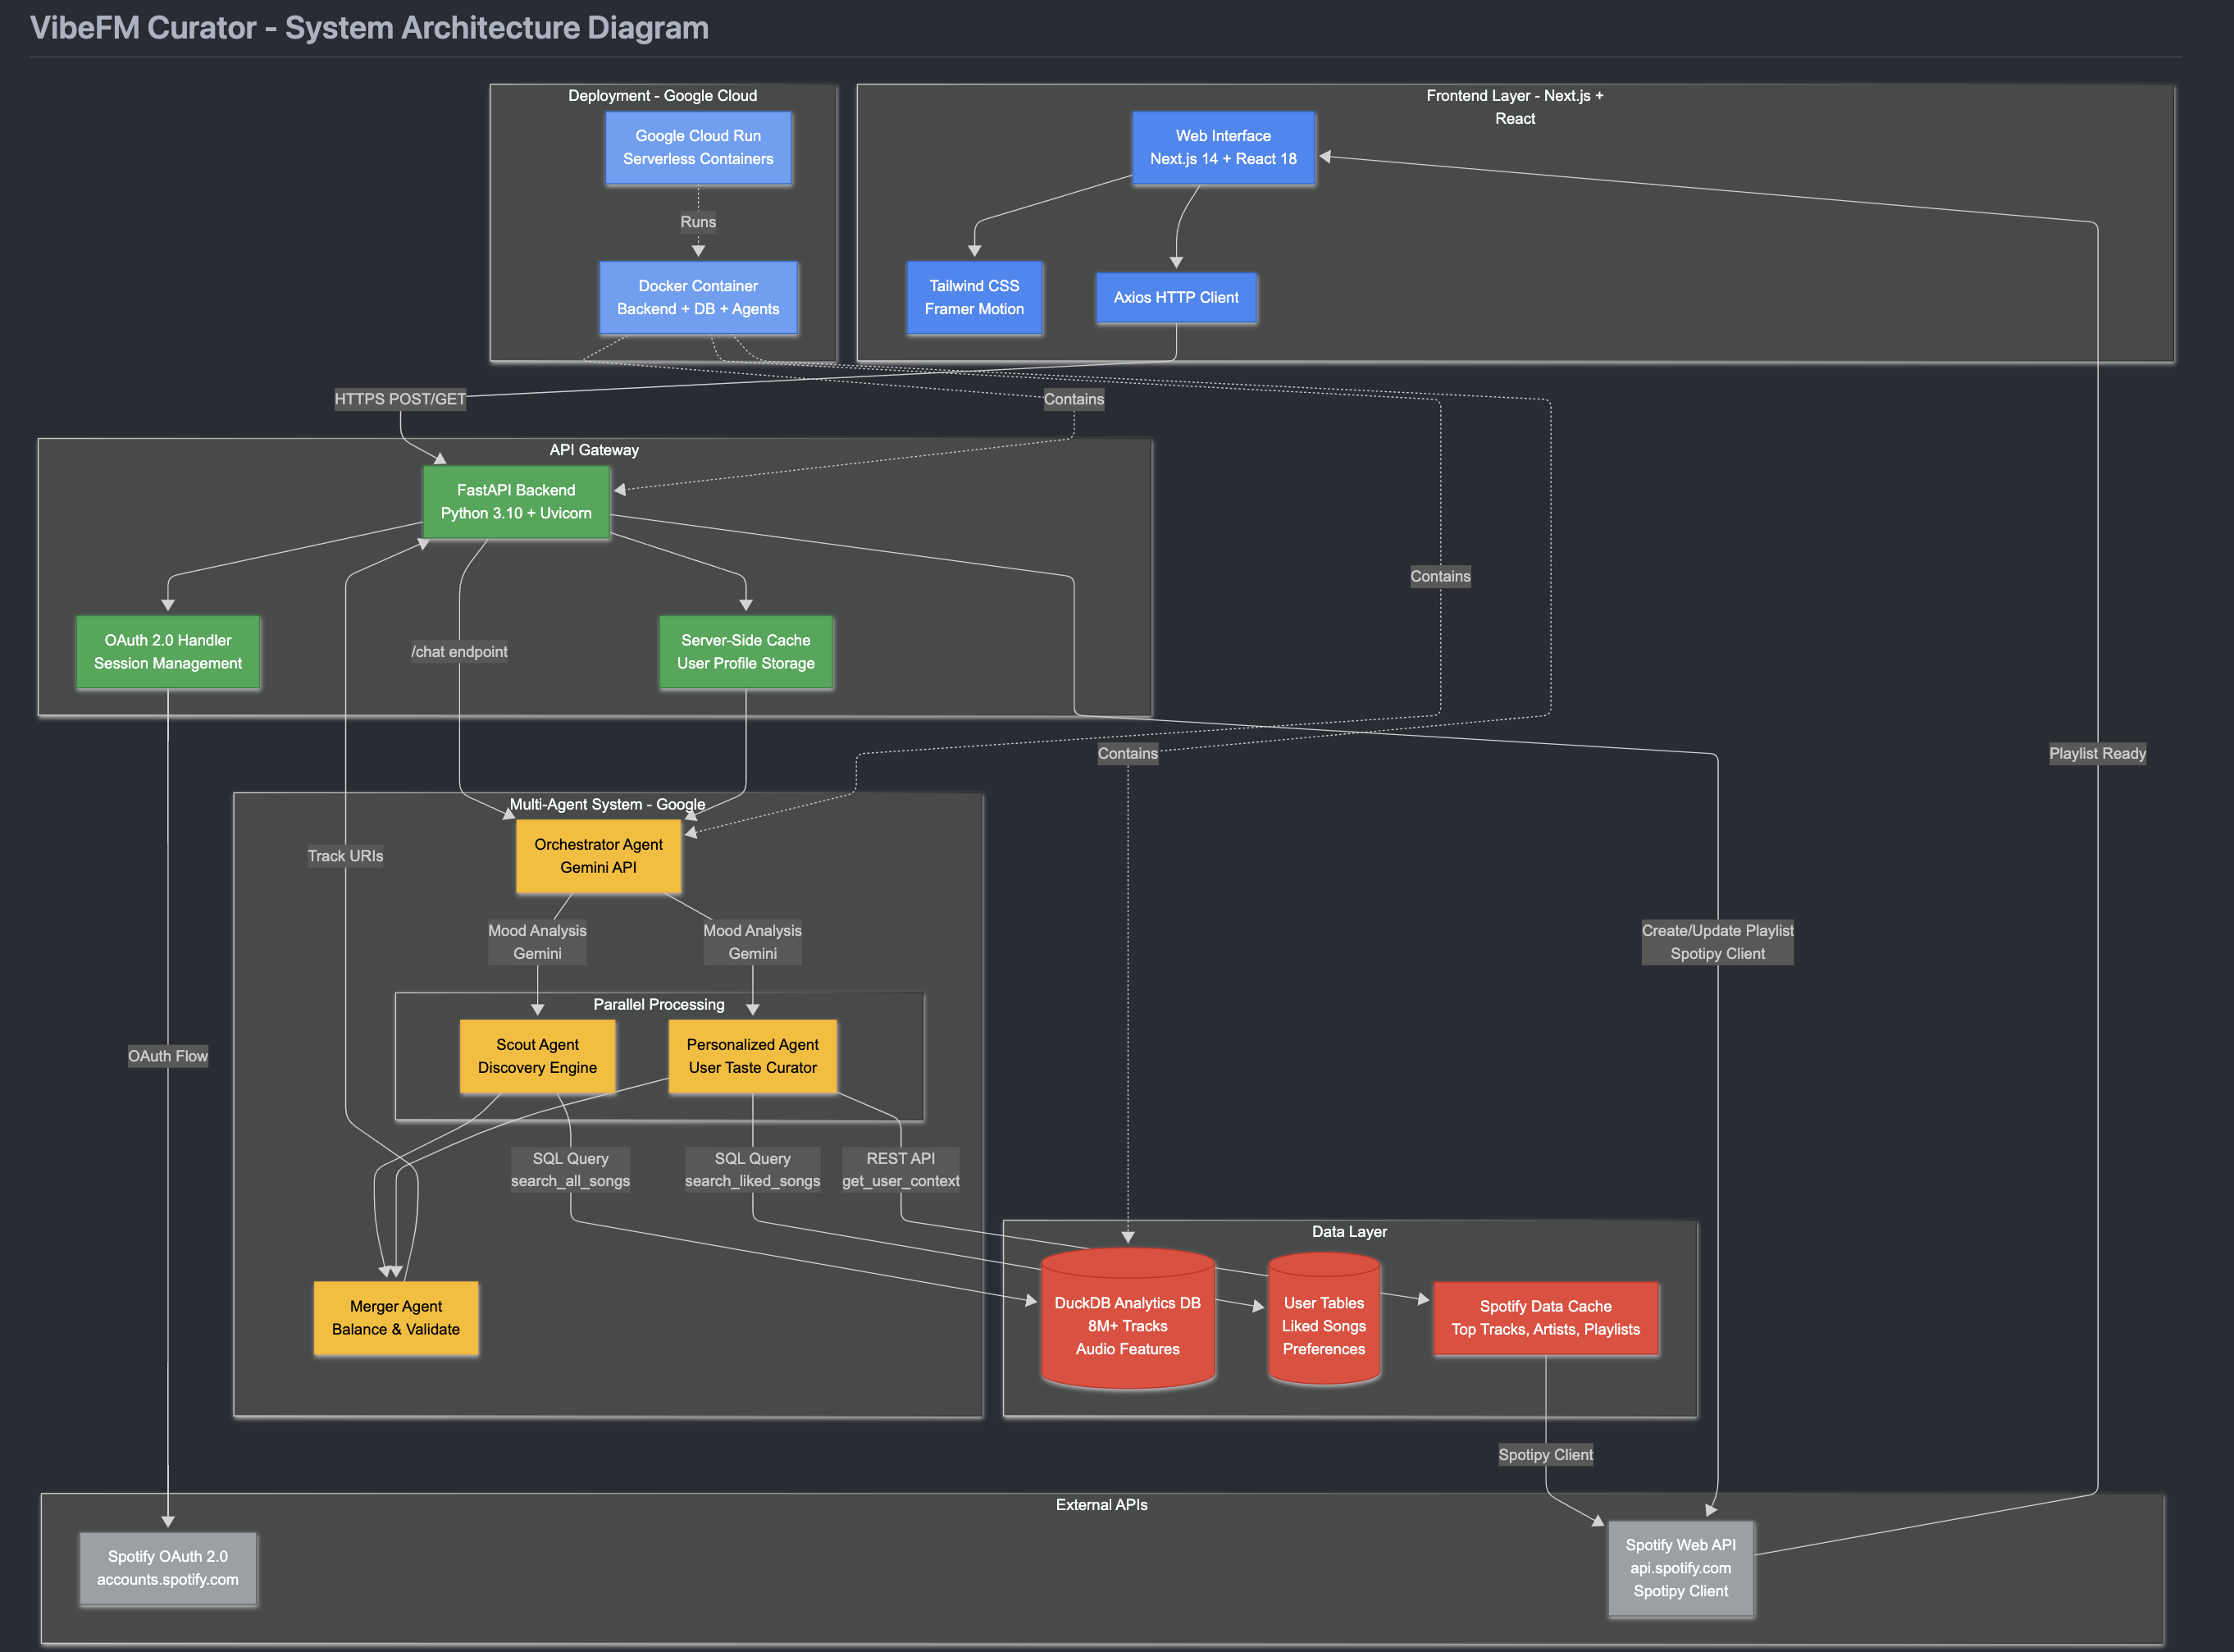Select the Scout Agent Discovery Engine box
The height and width of the screenshot is (1652, 2234).
[536, 1056]
